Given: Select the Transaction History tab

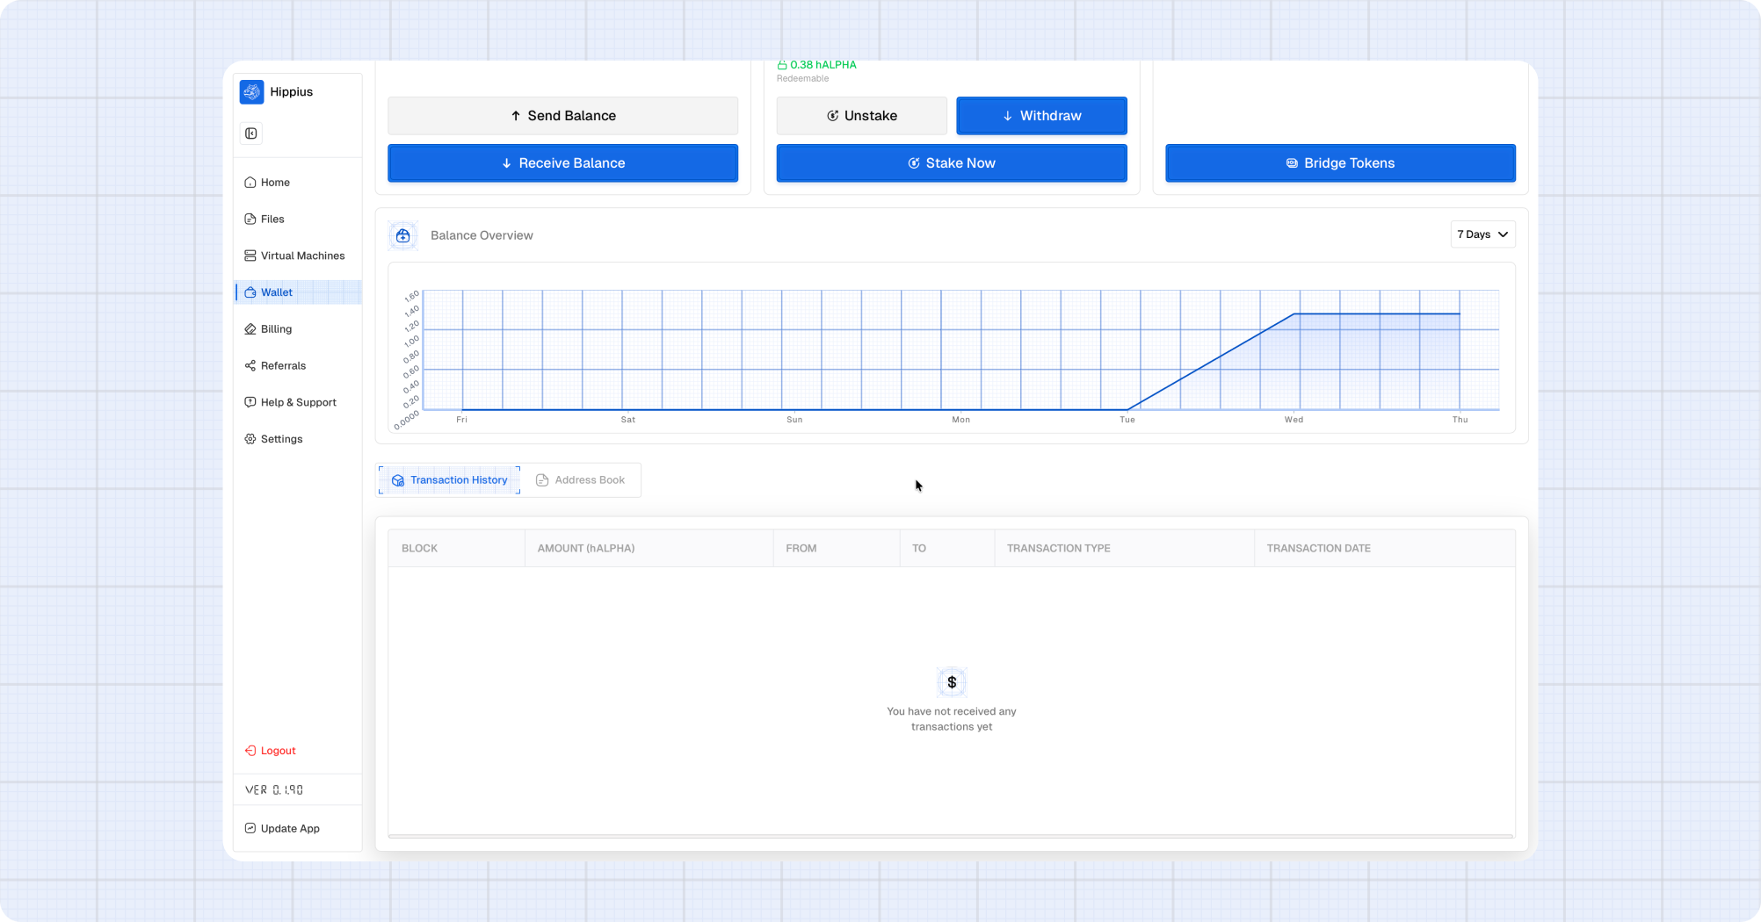Looking at the screenshot, I should [448, 479].
